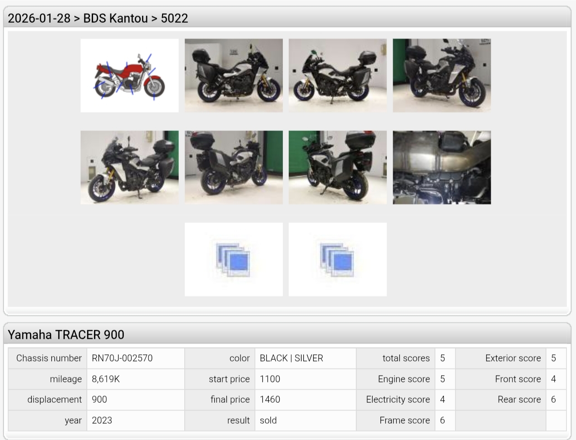Image resolution: width=576 pixels, height=440 pixels.
Task: Open front three-quarter photo with bike facing right
Action: coord(441,75)
